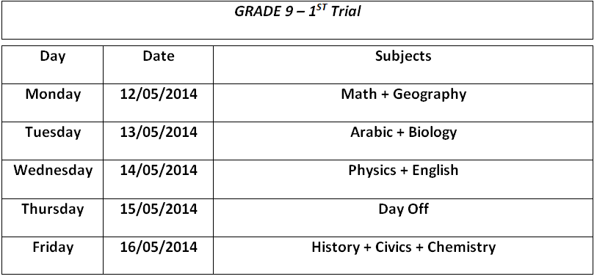Click the word Chemistry in Friday's subjects

pyautogui.click(x=461, y=248)
